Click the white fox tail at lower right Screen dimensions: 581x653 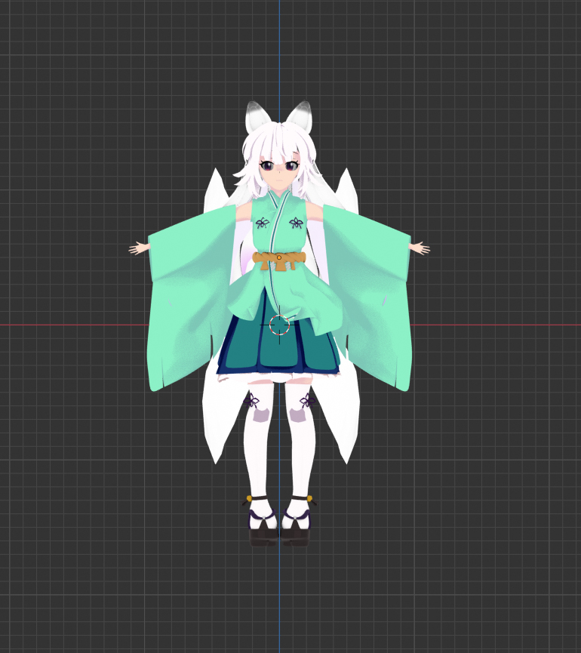343,423
